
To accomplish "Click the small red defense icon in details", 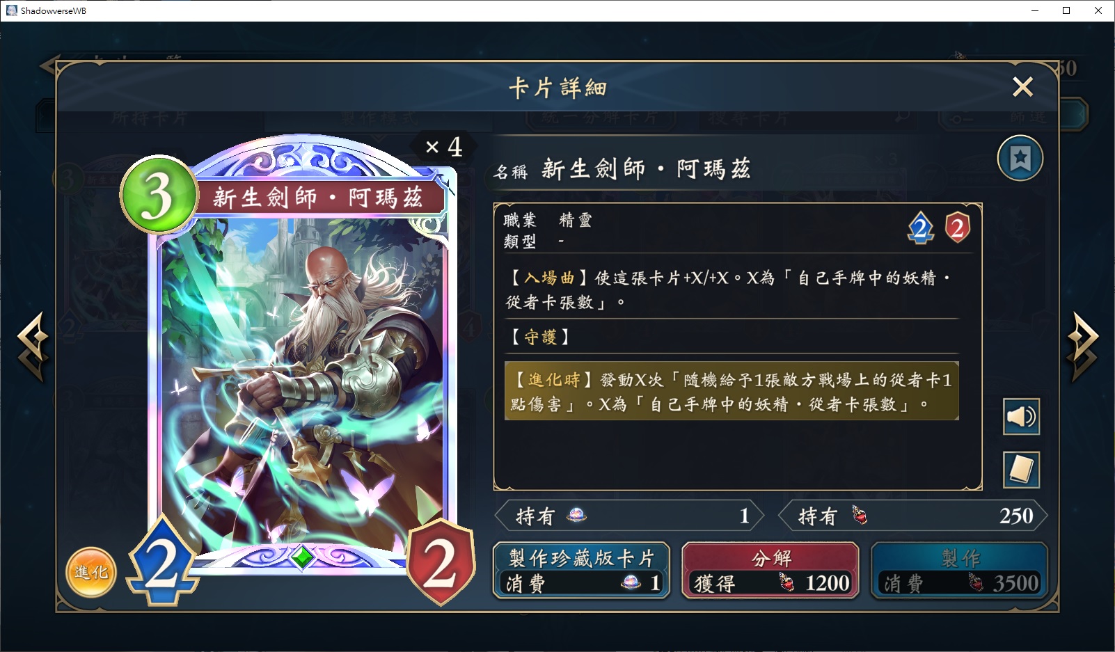I will (957, 228).
